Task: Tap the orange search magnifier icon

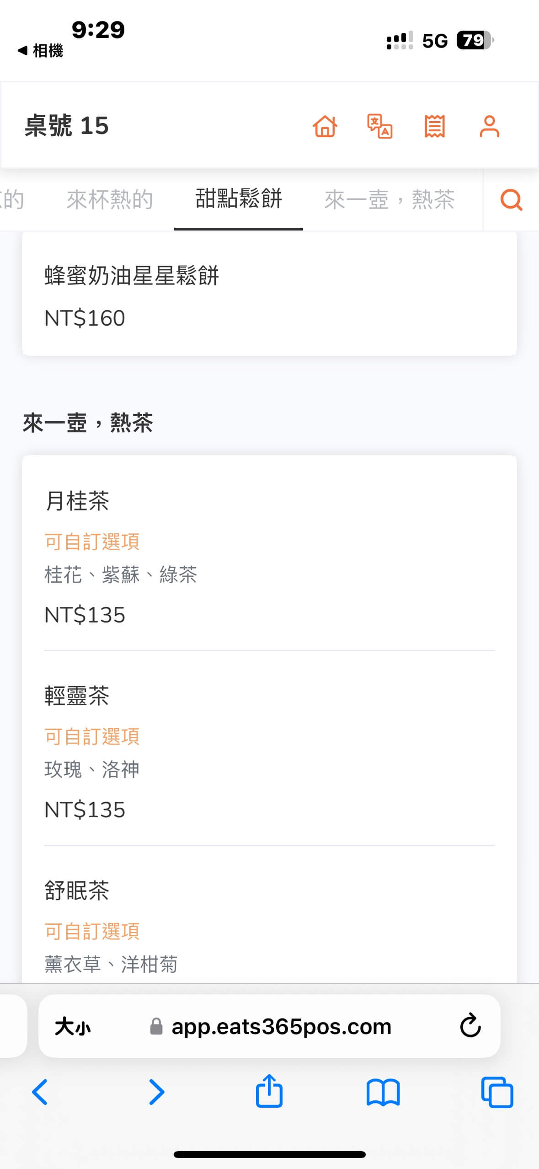Action: (511, 200)
